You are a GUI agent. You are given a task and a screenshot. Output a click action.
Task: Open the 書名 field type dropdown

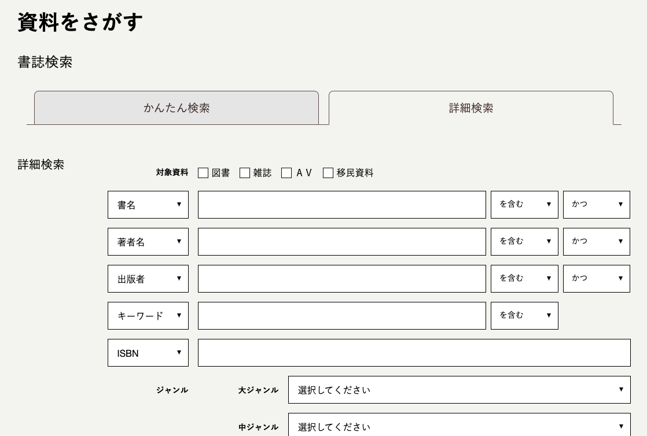click(148, 205)
